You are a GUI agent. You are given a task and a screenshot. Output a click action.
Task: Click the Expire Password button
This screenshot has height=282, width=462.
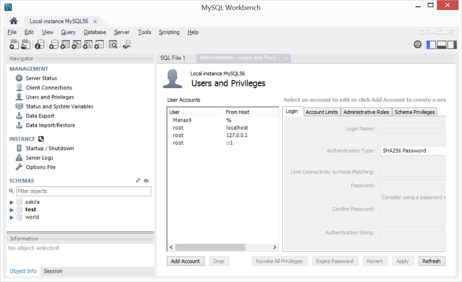[335, 261]
